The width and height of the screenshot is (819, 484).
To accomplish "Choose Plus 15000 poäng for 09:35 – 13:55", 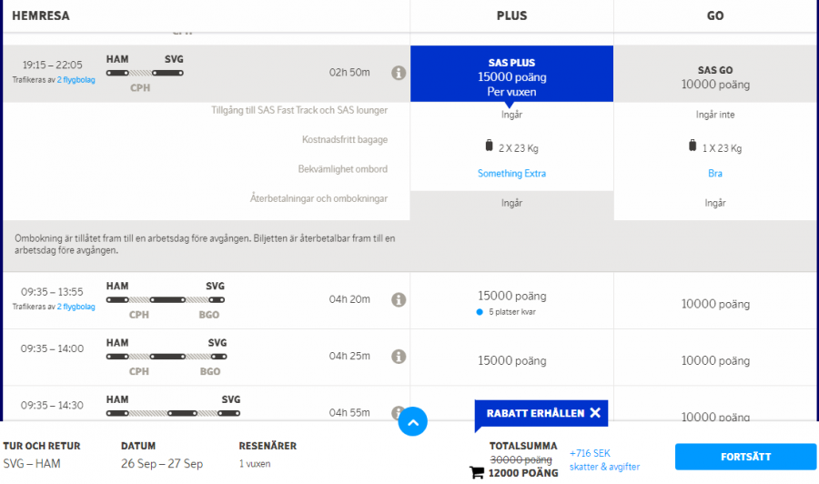I will point(511,296).
